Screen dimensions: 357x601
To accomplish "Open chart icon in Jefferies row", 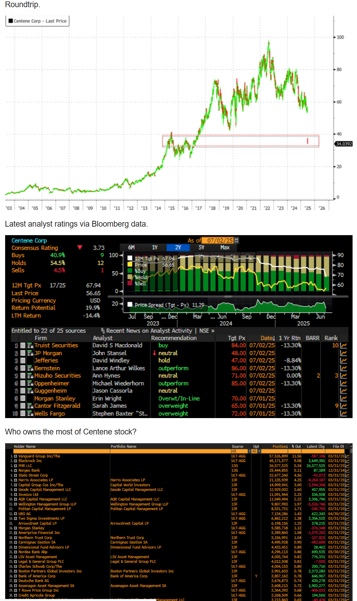I will pyautogui.click(x=343, y=360).
